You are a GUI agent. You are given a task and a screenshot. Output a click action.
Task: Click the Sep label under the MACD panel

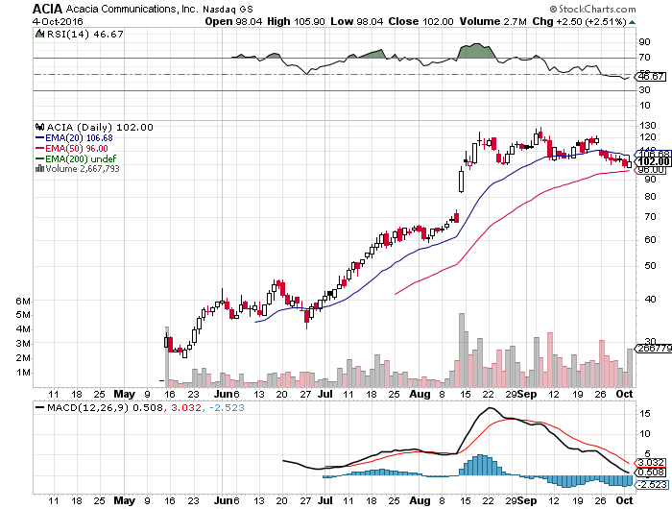click(x=528, y=500)
